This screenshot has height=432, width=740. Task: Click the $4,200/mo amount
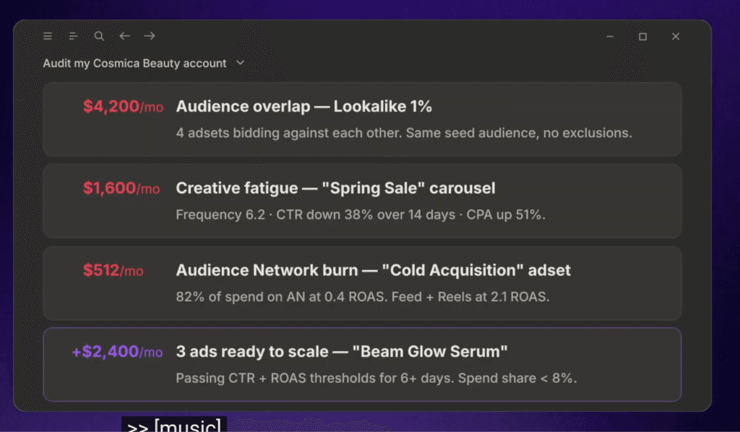click(123, 107)
